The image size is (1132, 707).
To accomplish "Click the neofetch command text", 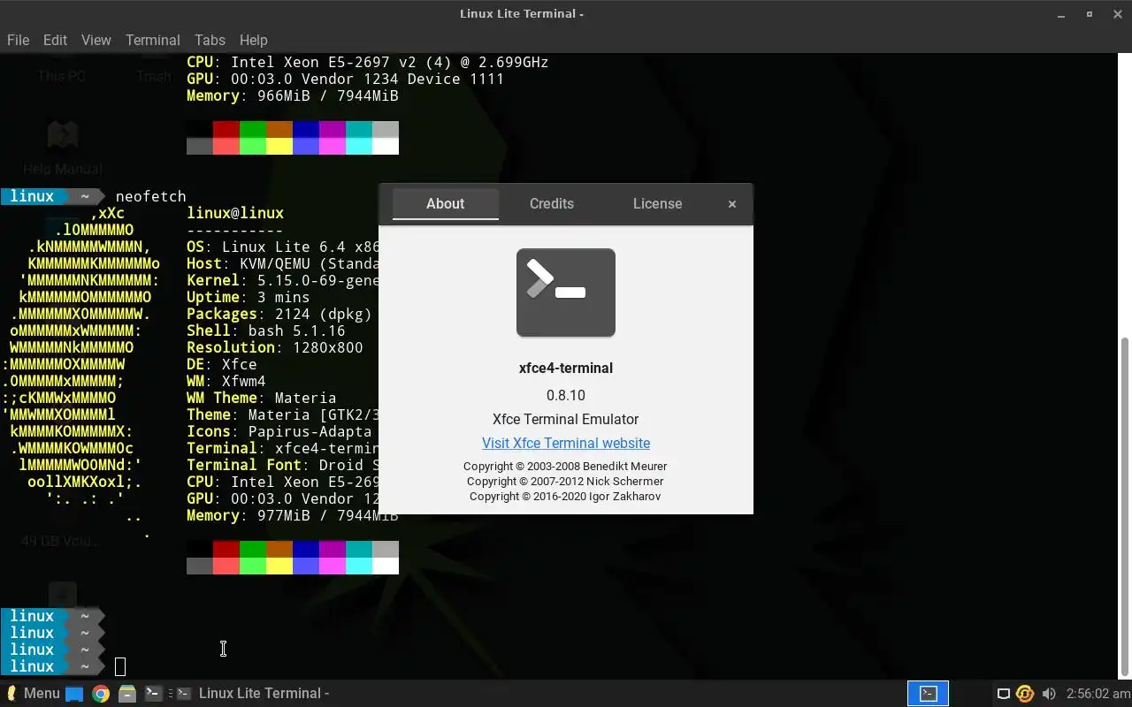I will (151, 196).
